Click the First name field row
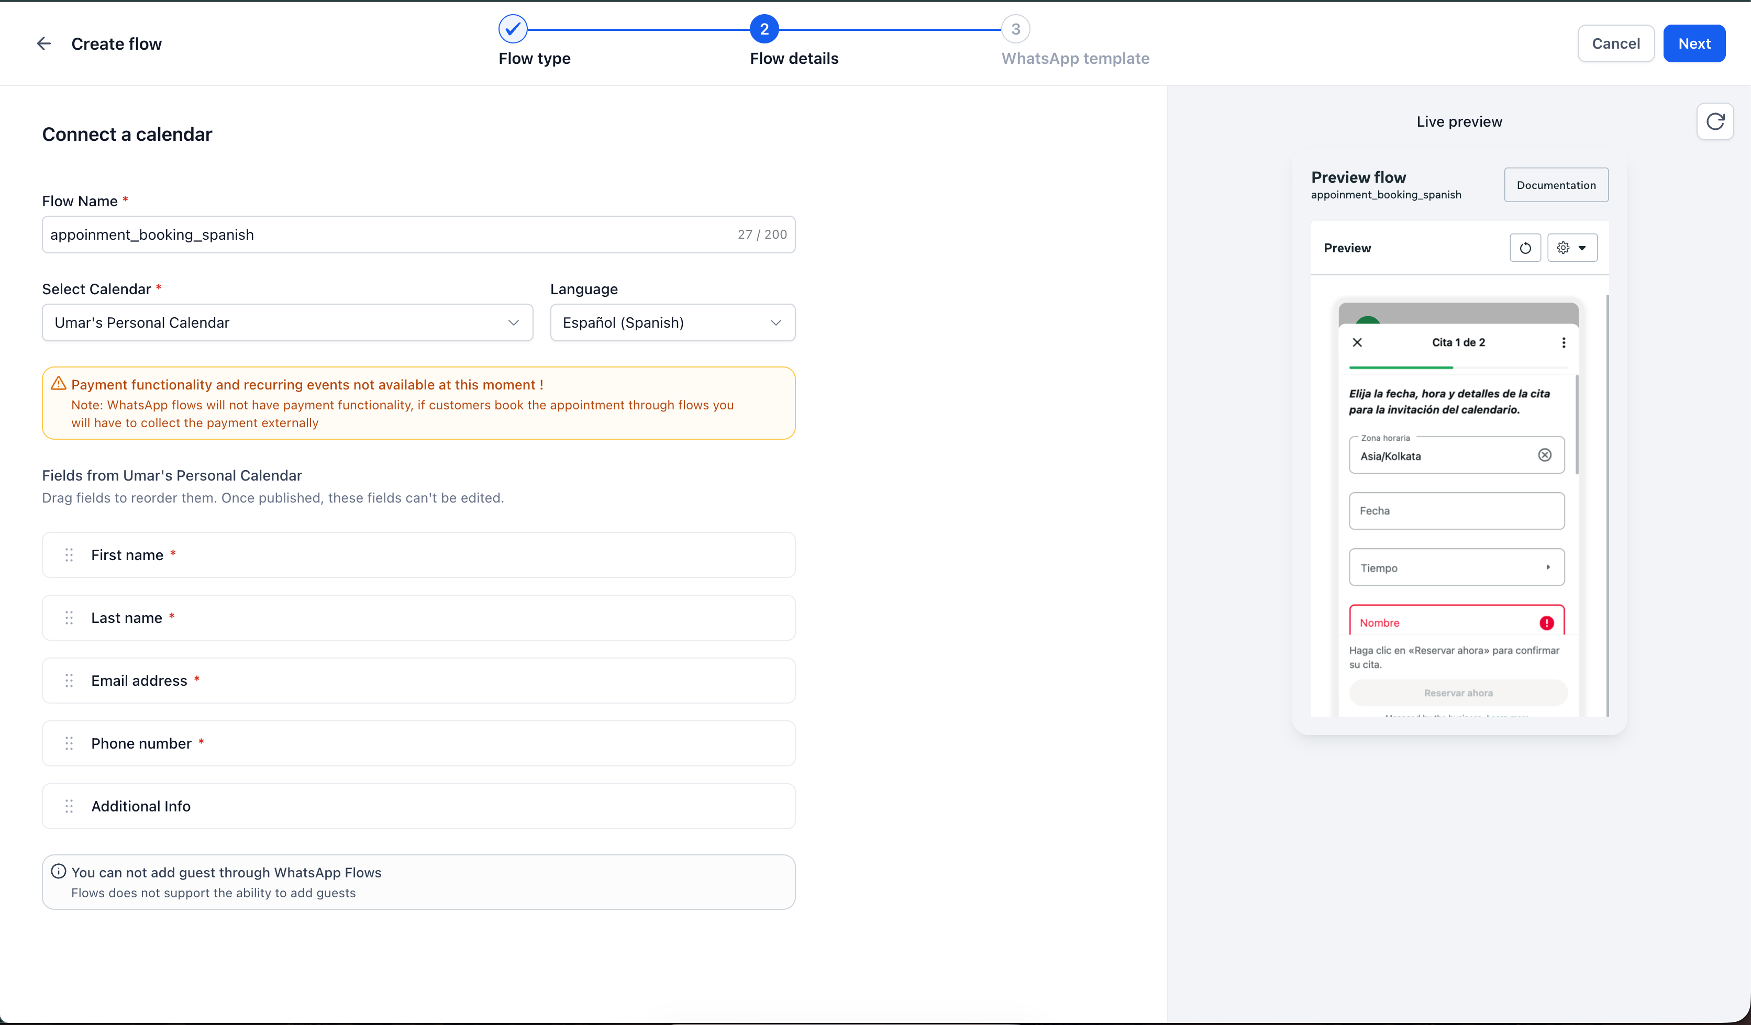The image size is (1751, 1025). (419, 555)
